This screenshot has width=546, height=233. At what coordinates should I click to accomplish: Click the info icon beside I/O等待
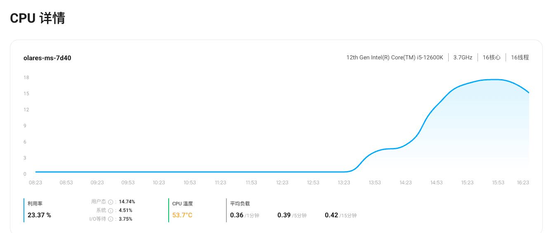pyautogui.click(x=111, y=219)
